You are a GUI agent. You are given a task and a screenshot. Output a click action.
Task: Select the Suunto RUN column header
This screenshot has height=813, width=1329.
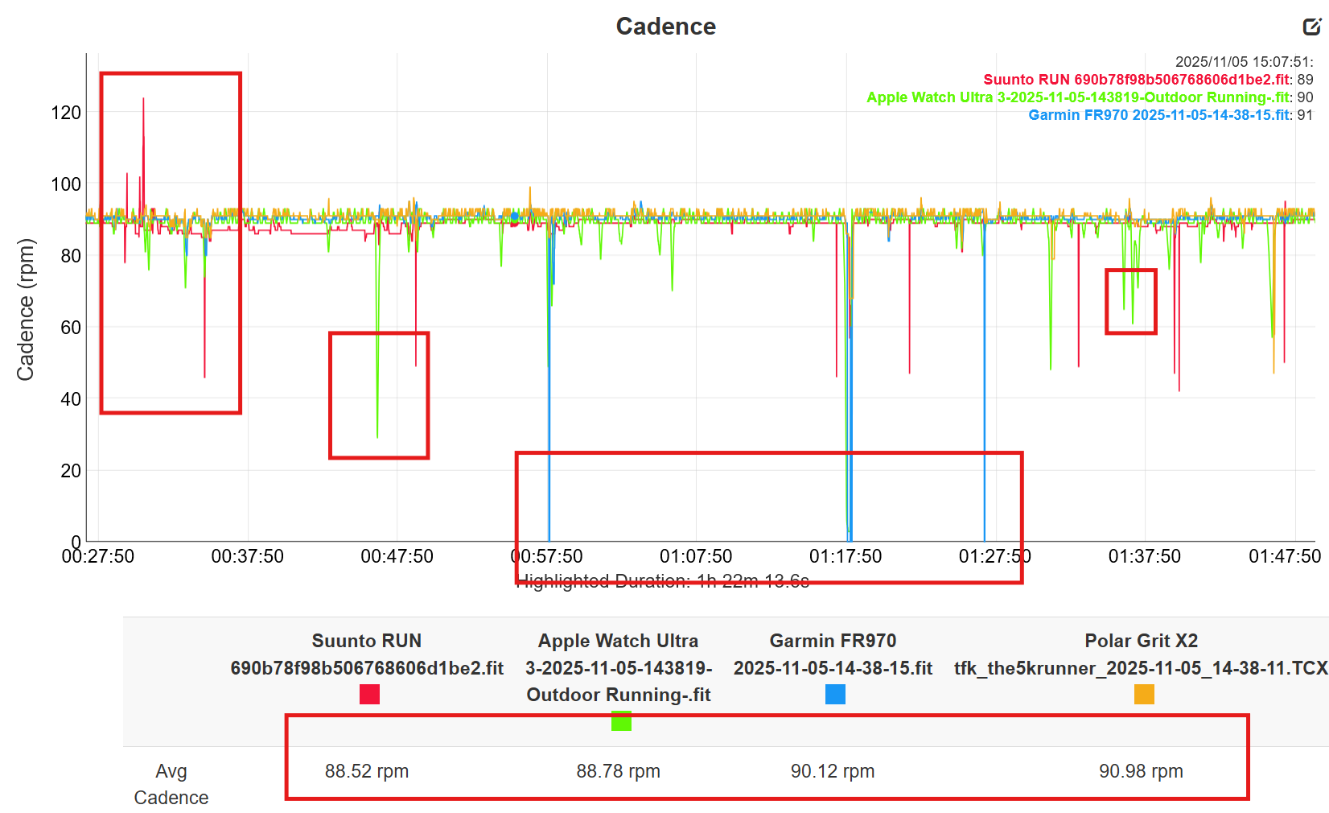coord(367,641)
